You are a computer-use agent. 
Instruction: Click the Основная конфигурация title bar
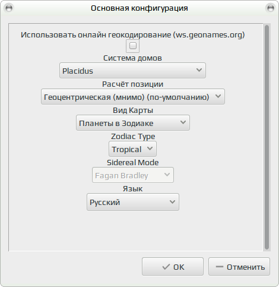point(139,8)
